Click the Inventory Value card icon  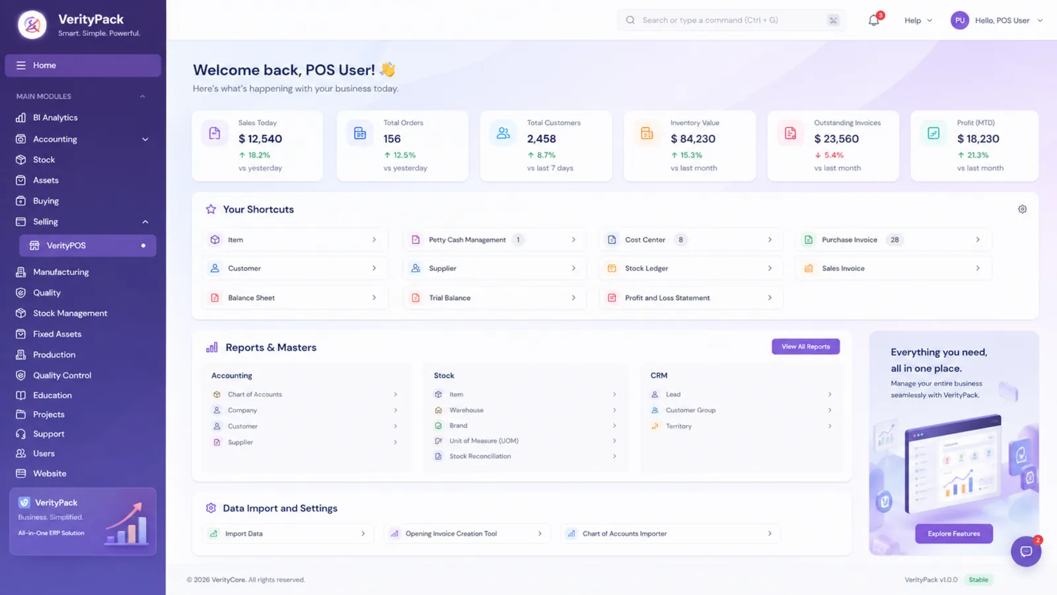tap(647, 134)
